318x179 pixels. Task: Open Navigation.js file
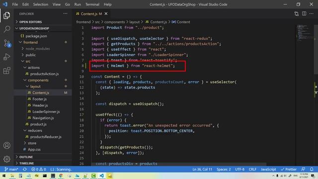(x=43, y=118)
